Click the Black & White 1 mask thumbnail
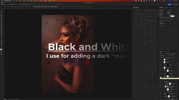 click(168, 76)
